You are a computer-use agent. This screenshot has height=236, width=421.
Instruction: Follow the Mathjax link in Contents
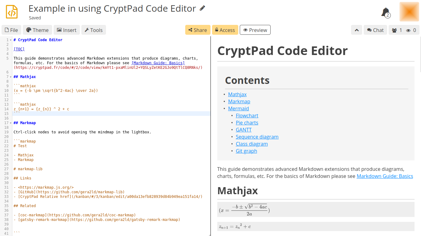237,94
